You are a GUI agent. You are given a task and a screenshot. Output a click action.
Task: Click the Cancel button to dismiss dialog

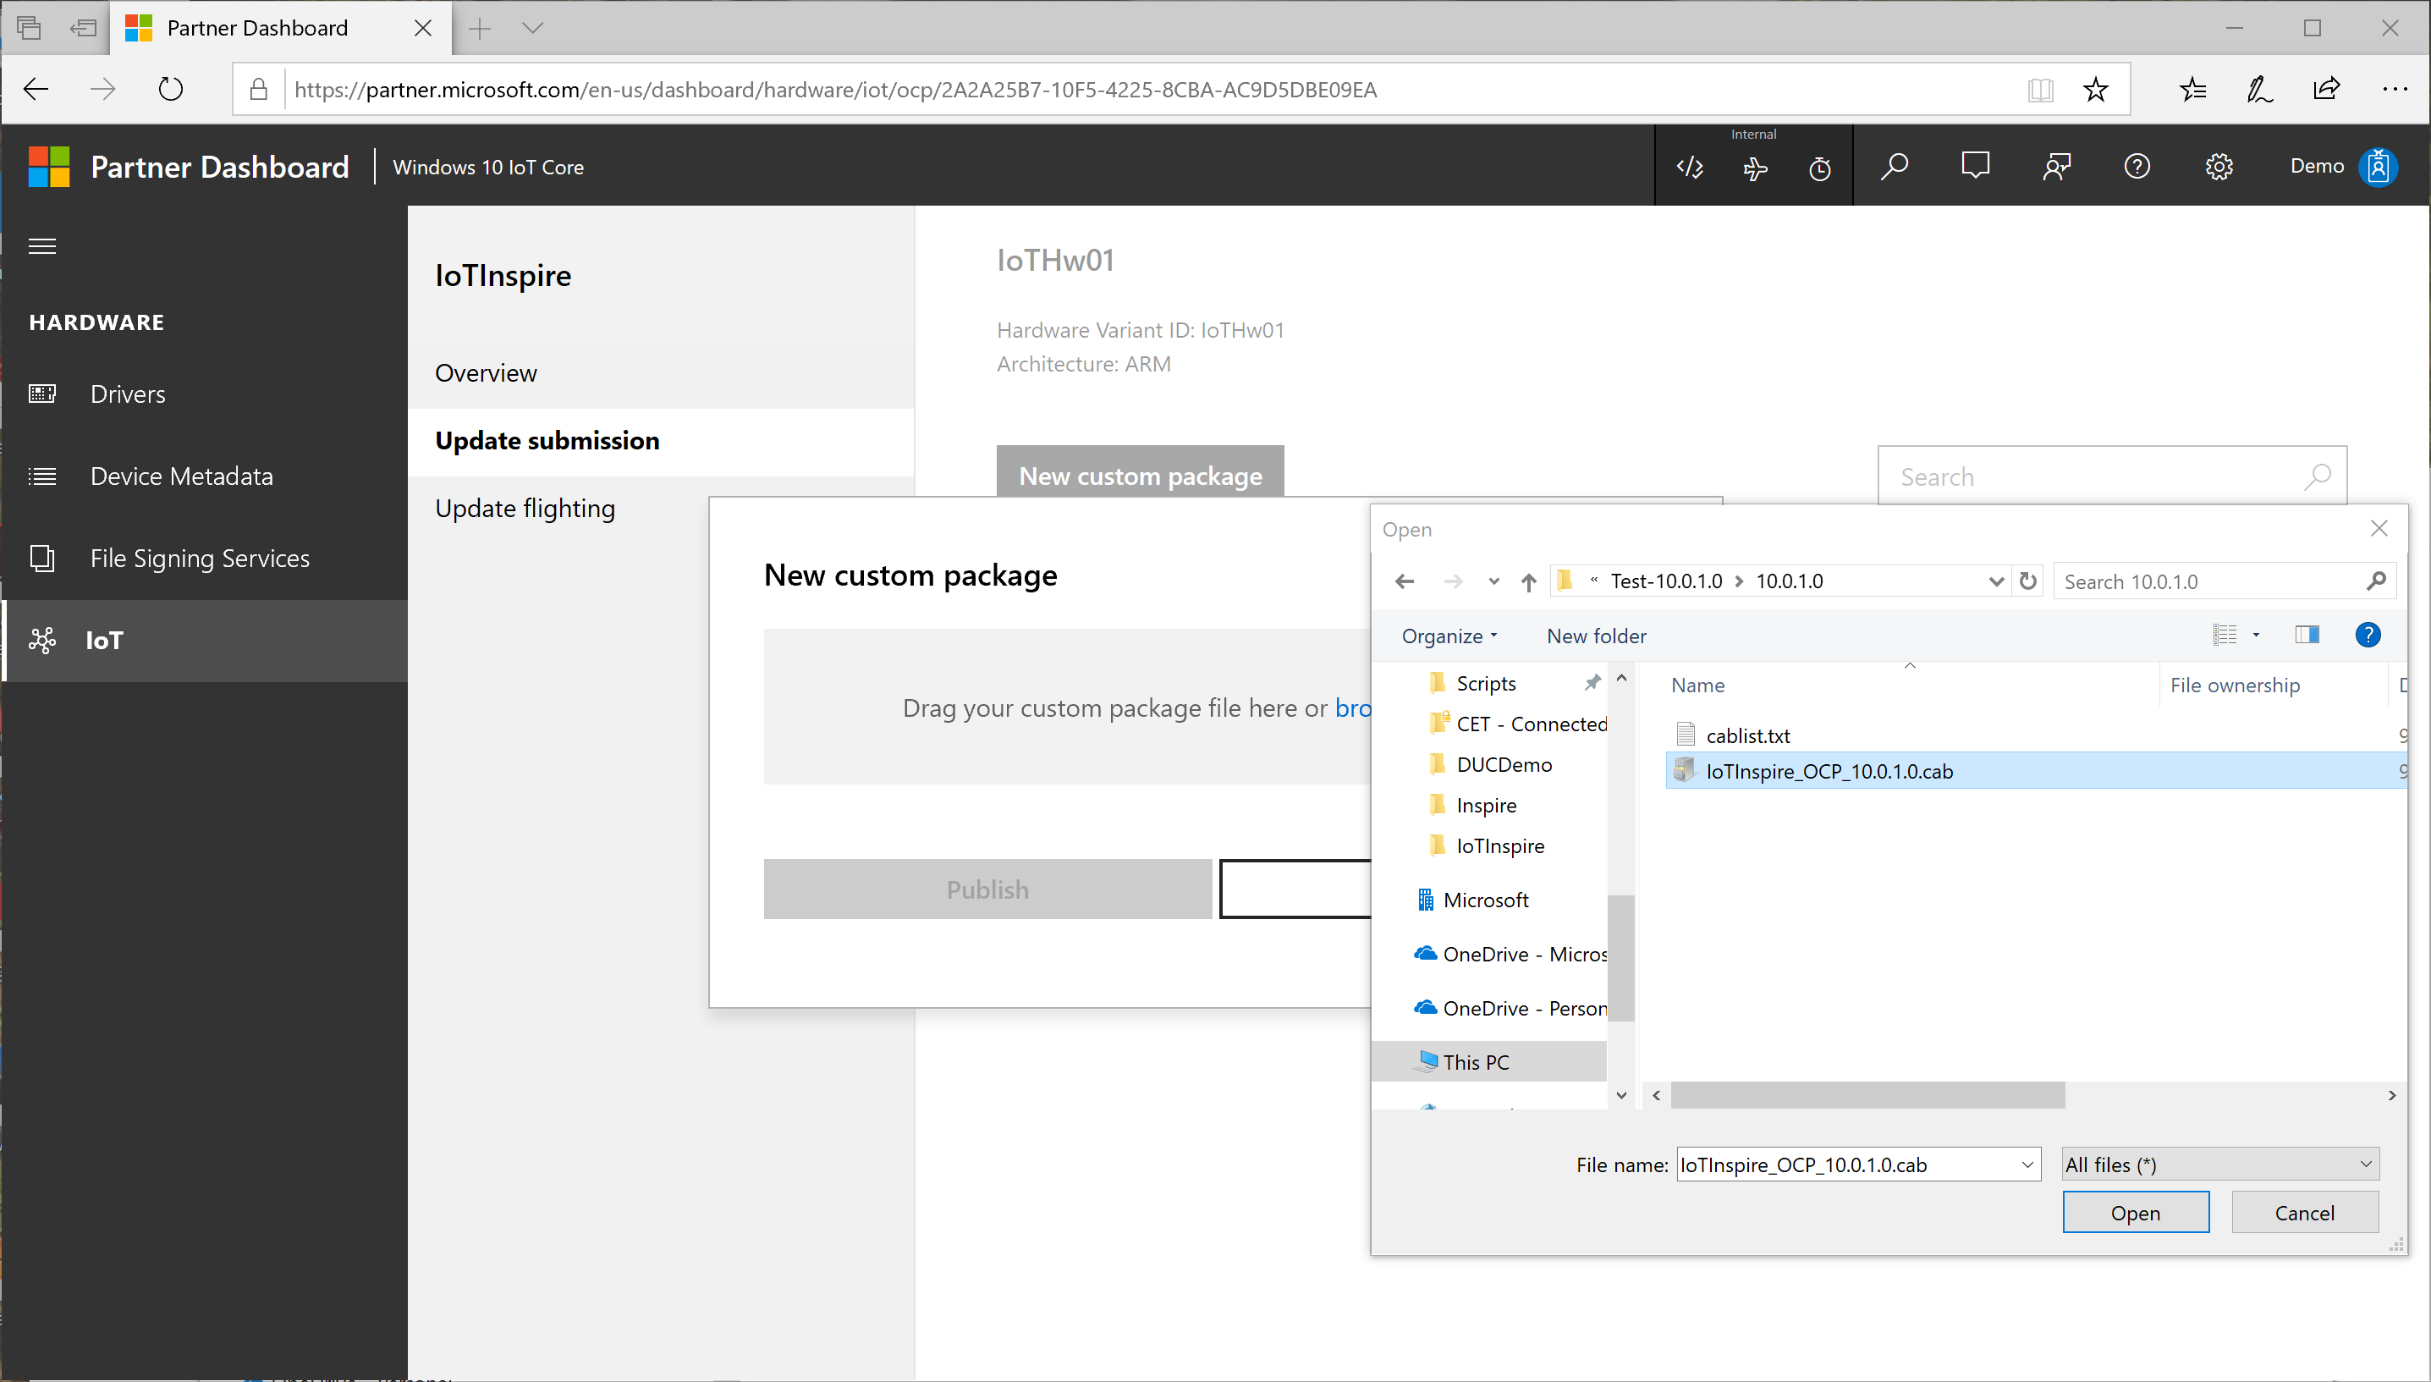2304,1212
